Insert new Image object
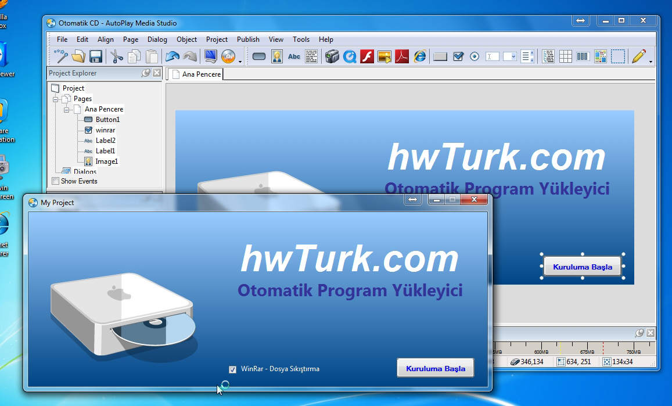 point(277,56)
